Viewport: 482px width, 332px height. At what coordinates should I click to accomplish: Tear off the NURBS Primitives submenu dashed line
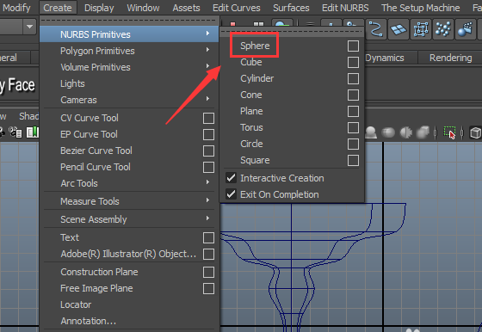pyautogui.click(x=292, y=31)
